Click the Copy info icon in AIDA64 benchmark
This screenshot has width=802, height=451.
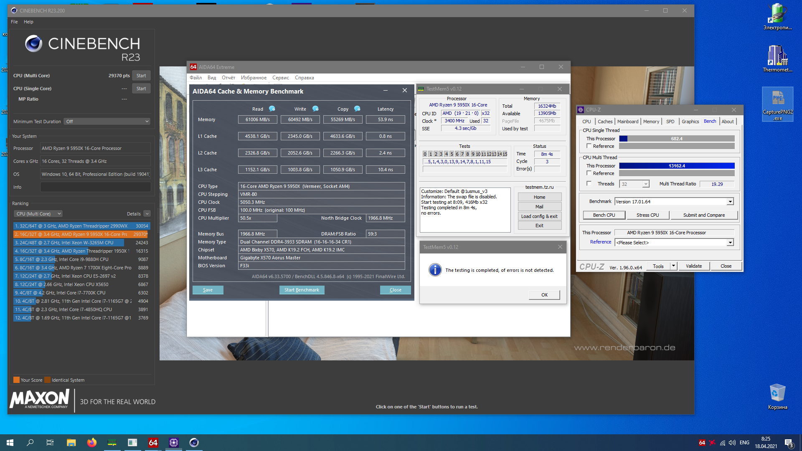357,109
